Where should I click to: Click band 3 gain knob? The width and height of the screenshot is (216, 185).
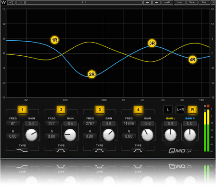pyautogui.click(x=108, y=135)
